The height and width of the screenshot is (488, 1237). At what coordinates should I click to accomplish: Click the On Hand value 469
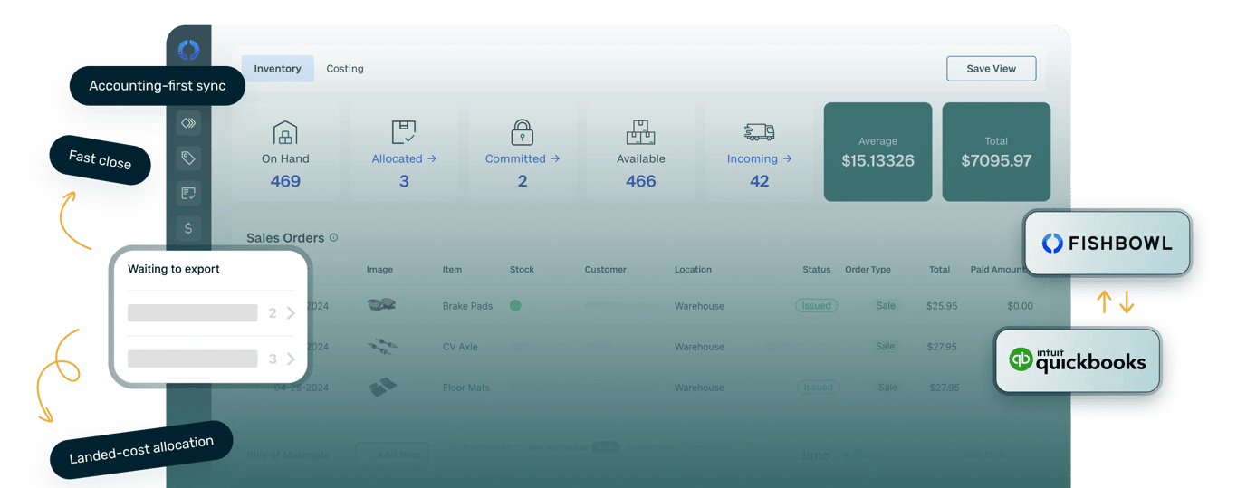coord(285,181)
